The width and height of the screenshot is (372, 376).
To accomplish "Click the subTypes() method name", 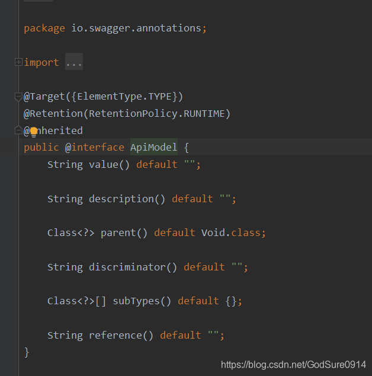I will pos(142,301).
